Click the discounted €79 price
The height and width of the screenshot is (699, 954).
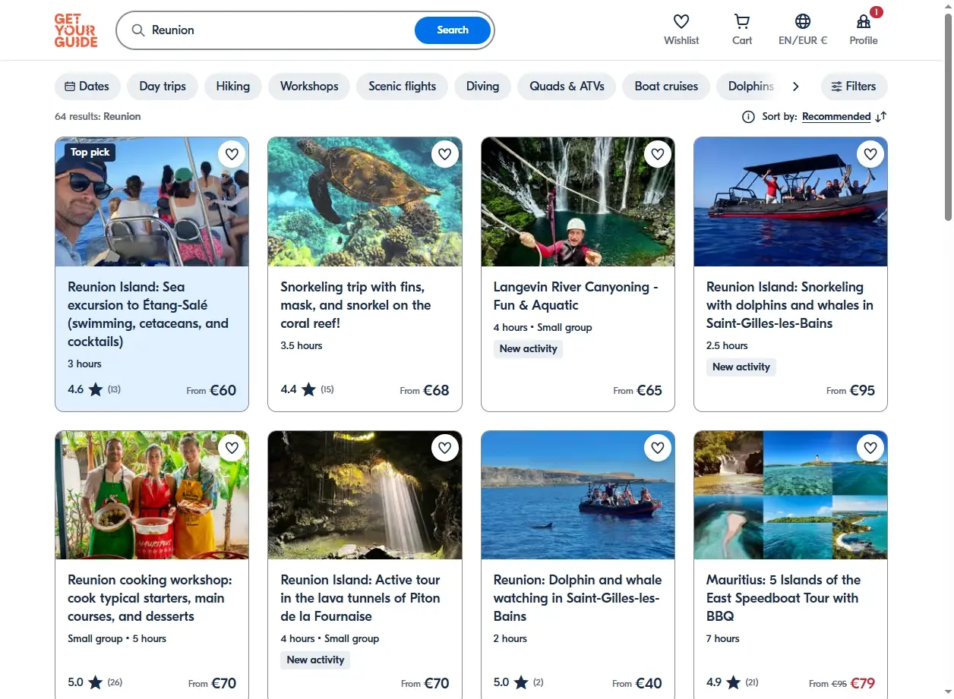[x=862, y=683]
